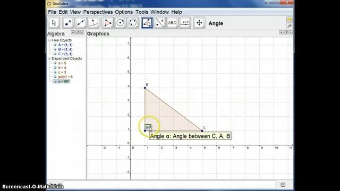Select α = 90° entry in Algebra list

(x=64, y=81)
